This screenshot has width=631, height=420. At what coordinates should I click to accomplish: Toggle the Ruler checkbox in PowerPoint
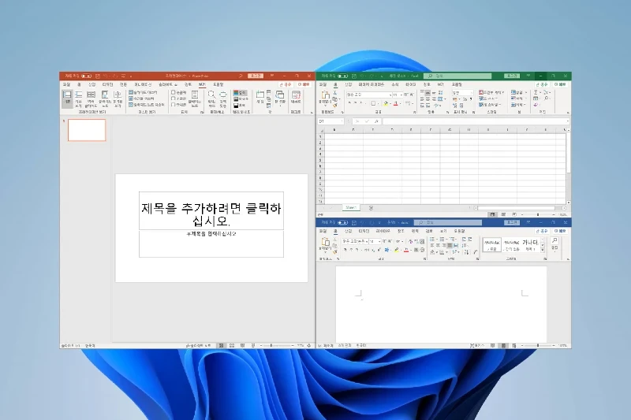click(174, 92)
